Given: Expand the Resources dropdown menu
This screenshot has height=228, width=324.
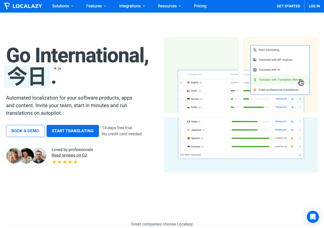Looking at the screenshot, I should click(x=170, y=6).
